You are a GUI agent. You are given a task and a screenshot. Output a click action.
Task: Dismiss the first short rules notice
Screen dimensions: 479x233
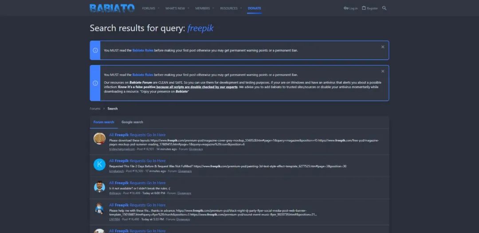[x=383, y=47]
